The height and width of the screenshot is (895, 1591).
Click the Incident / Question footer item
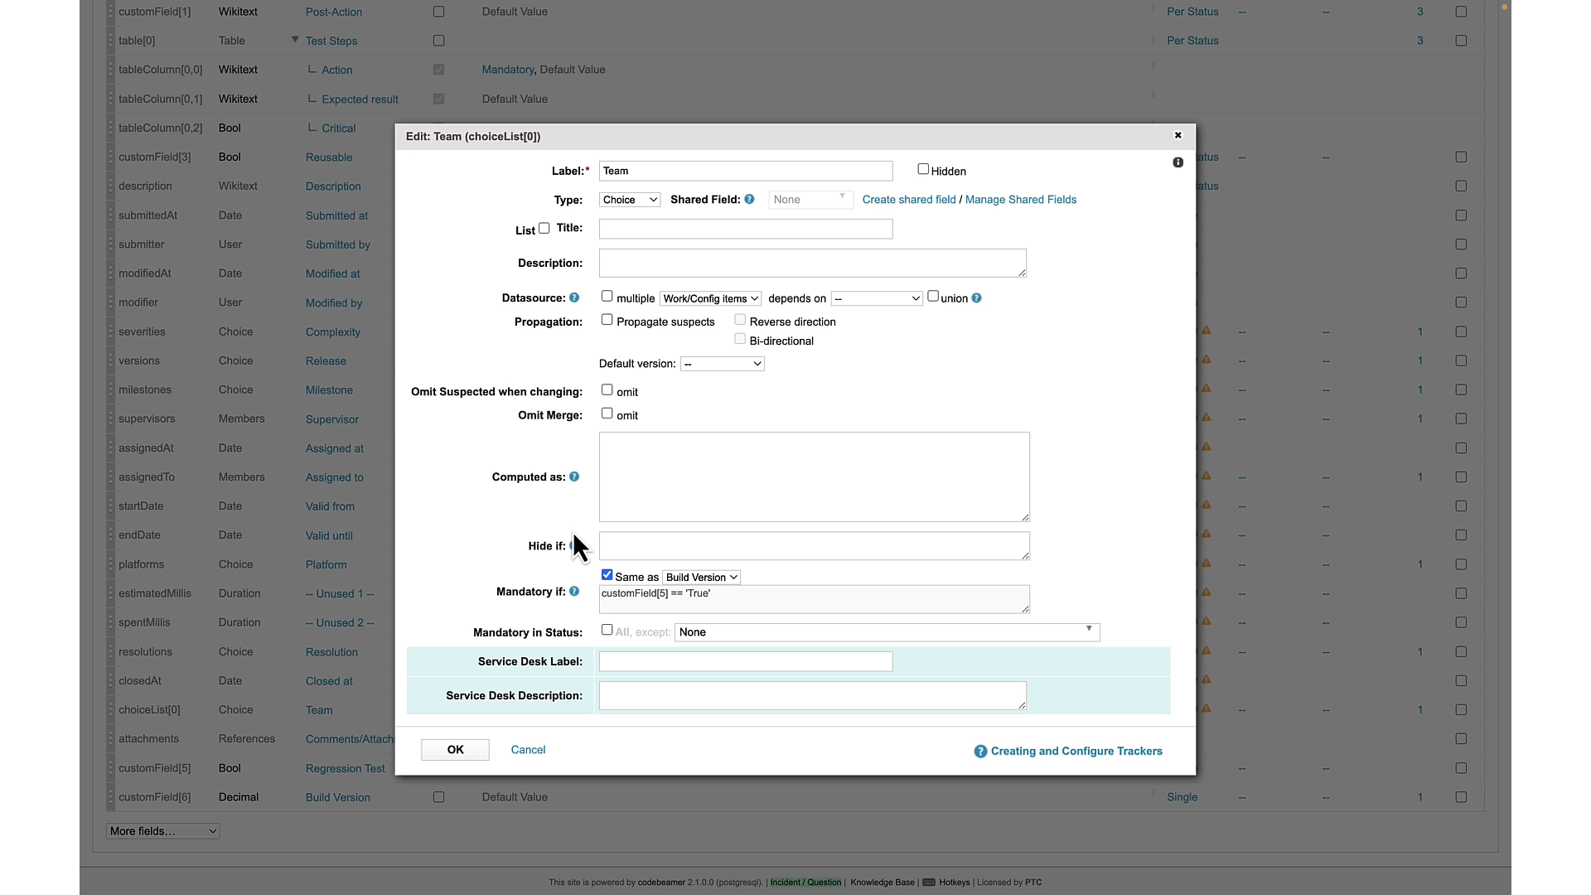[805, 883]
